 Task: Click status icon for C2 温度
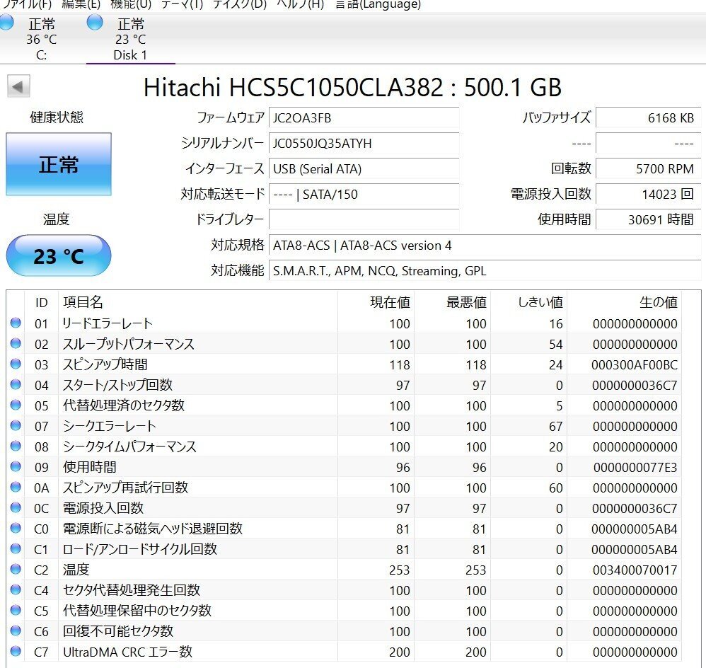16,569
